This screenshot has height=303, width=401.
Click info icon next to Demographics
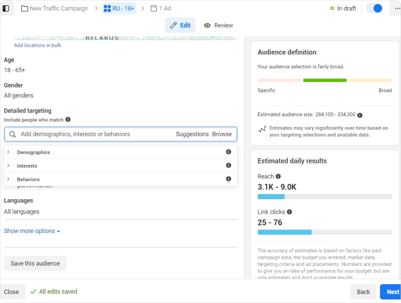pyautogui.click(x=229, y=152)
